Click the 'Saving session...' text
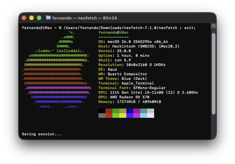 click(41, 134)
